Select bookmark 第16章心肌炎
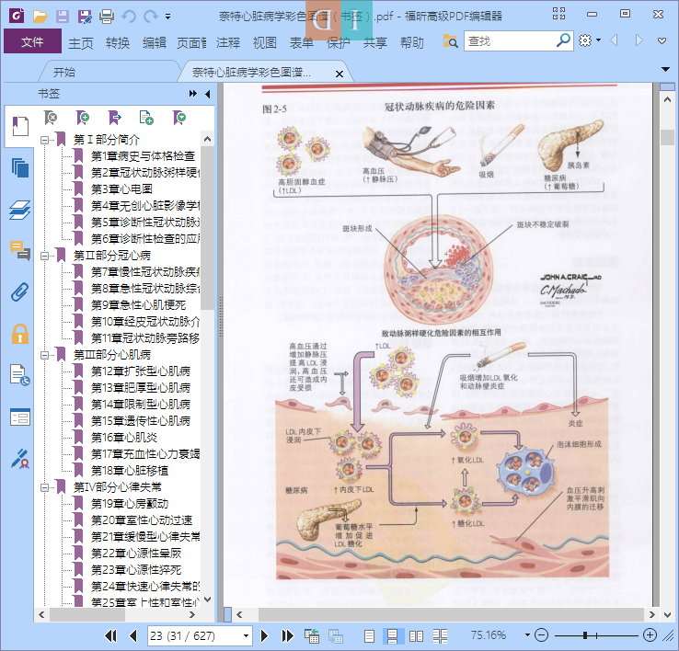 (124, 438)
